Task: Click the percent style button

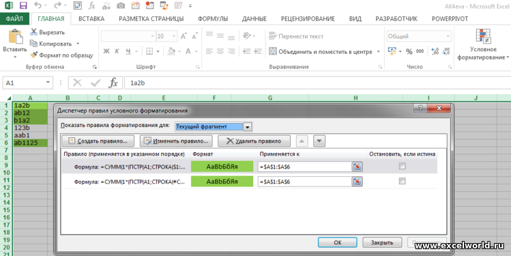Action: [x=409, y=51]
